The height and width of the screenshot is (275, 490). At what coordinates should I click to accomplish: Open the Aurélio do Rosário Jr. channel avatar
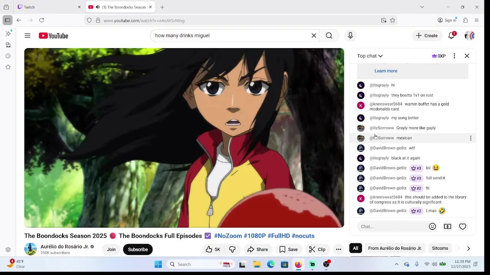pyautogui.click(x=31, y=249)
